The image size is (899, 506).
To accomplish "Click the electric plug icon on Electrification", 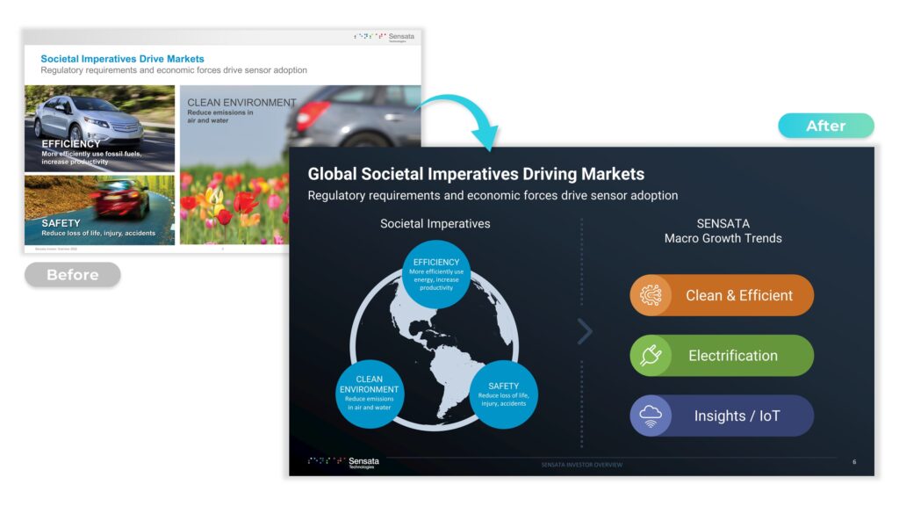I will point(651,356).
